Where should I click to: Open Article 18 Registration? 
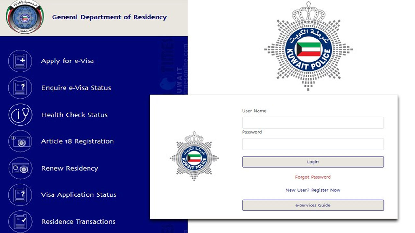[77, 141]
